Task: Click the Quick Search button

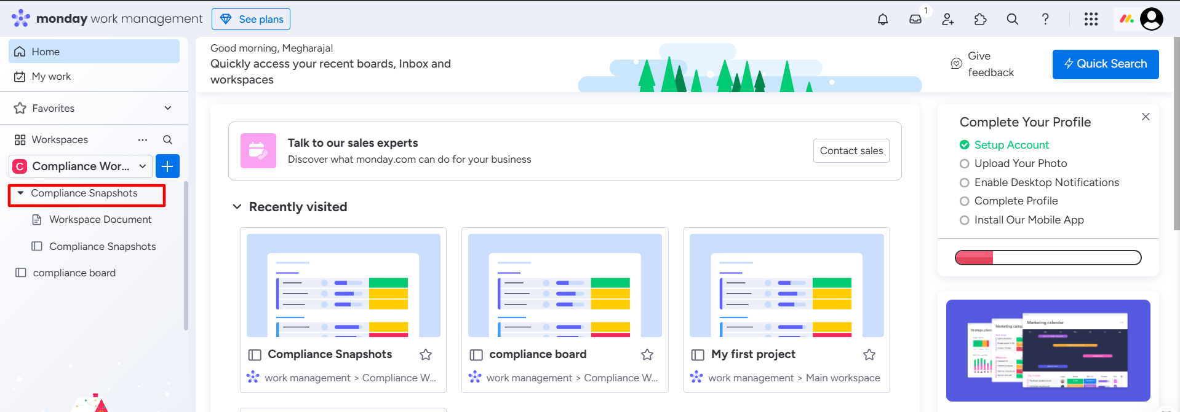Action: point(1106,64)
